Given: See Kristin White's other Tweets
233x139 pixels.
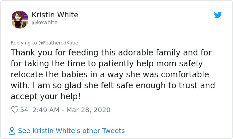Looking at the screenshot, I should [x=71, y=131].
